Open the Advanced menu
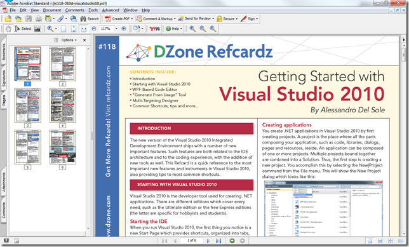This screenshot has height=247, width=409. [x=111, y=10]
